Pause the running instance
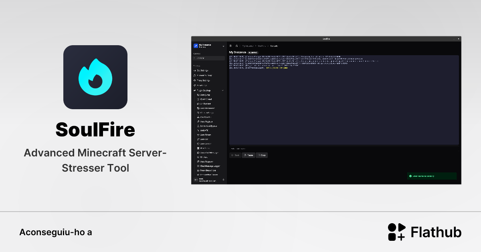The height and width of the screenshot is (252, 481). click(x=249, y=155)
